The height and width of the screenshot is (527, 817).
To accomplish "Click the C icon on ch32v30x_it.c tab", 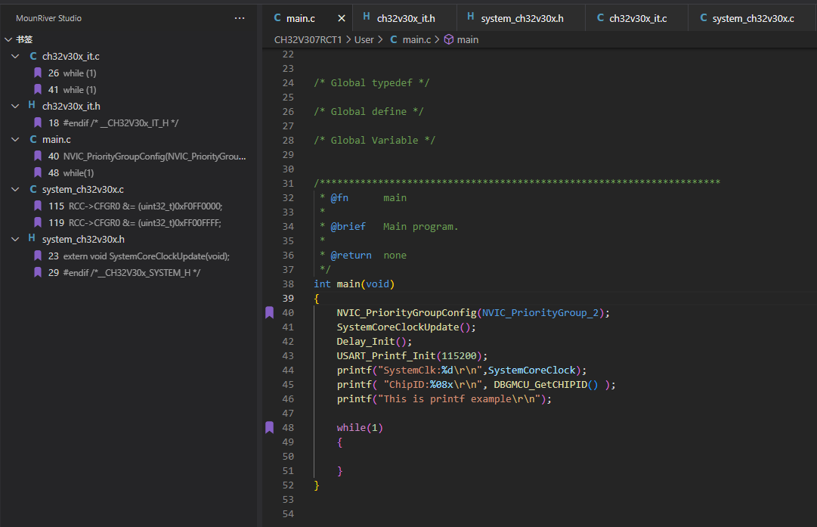I will coord(600,17).
